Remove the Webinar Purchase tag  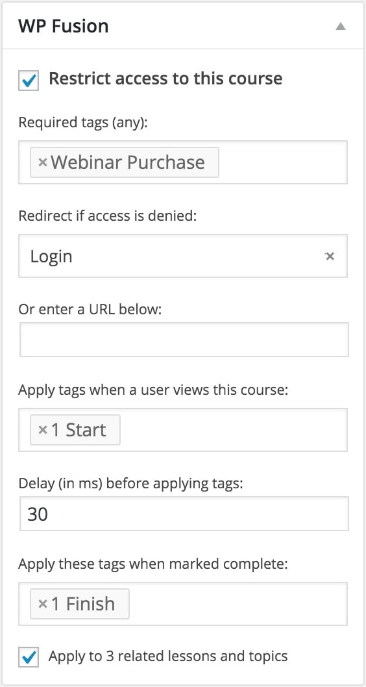pyautogui.click(x=42, y=162)
